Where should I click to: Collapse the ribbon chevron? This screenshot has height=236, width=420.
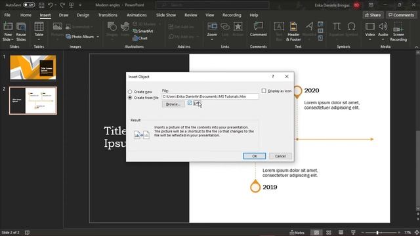click(417, 47)
